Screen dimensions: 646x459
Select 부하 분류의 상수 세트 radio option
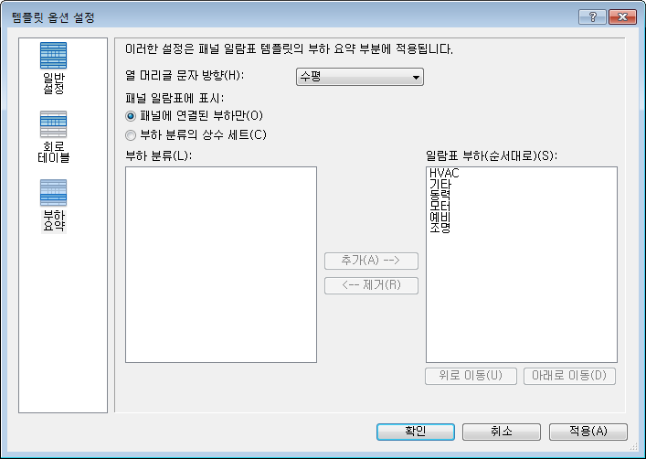131,135
